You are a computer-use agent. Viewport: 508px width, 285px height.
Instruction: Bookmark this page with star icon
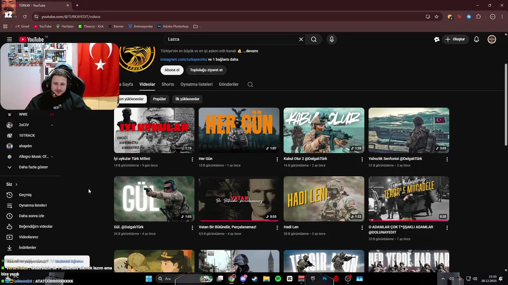coord(437,17)
